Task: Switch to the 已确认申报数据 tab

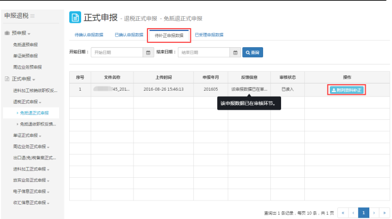Action: point(129,35)
